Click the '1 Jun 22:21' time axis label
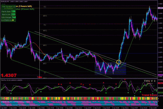Viewport: 163px width, 109px height. pyautogui.click(x=79, y=108)
